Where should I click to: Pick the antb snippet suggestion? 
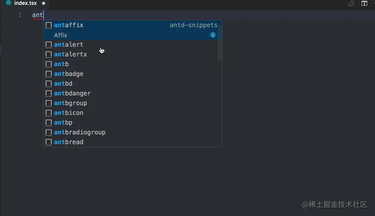click(61, 64)
